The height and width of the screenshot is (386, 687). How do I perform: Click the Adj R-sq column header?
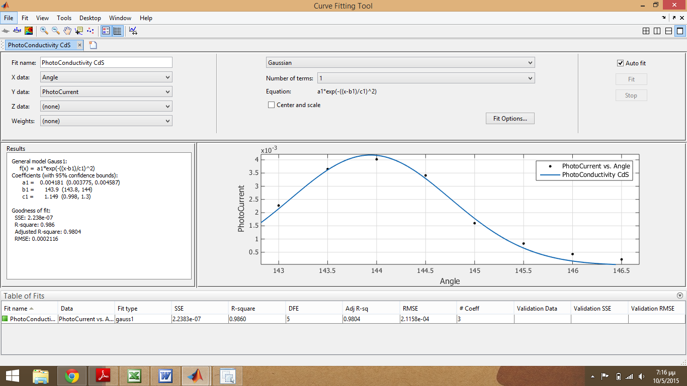coord(371,309)
